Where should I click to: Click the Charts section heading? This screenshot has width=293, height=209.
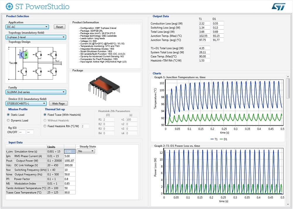pos(157,73)
